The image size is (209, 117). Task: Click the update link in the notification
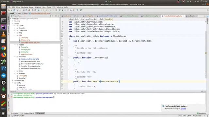[183, 109]
